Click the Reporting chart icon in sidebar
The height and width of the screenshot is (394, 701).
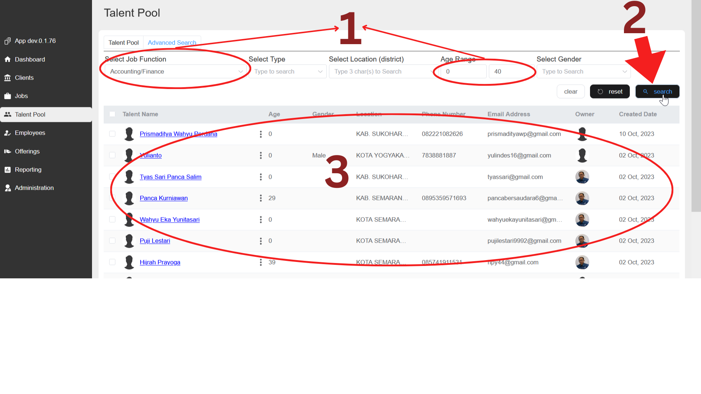click(x=7, y=170)
